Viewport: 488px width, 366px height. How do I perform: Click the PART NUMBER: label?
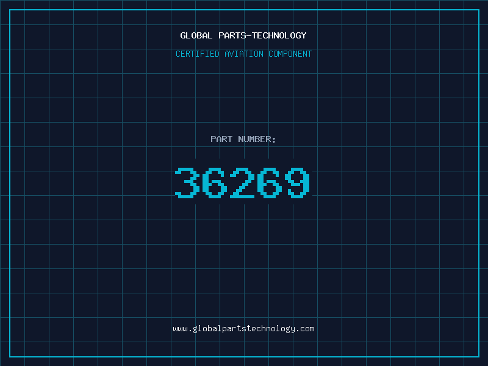pyautogui.click(x=243, y=139)
